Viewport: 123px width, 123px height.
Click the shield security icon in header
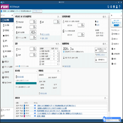click(114, 7)
